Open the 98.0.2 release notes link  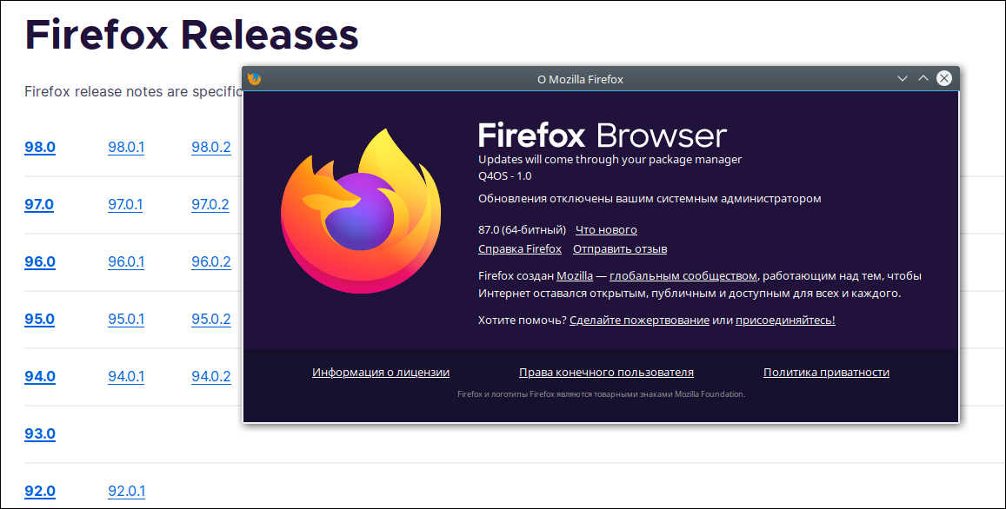coord(211,147)
